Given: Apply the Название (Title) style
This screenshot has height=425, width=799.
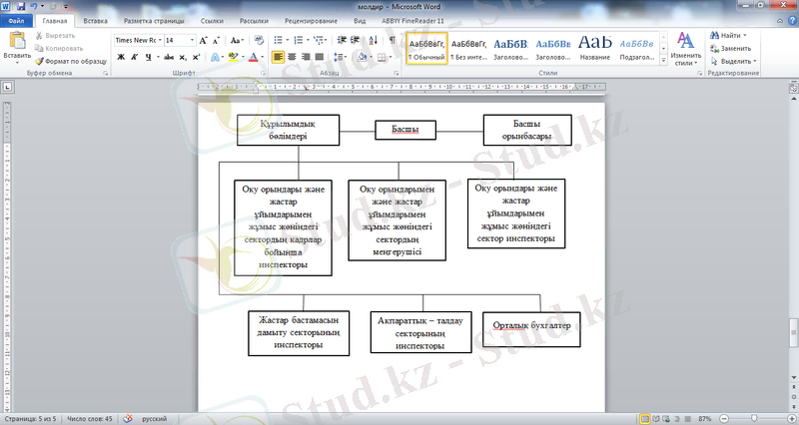Looking at the screenshot, I should (594, 49).
